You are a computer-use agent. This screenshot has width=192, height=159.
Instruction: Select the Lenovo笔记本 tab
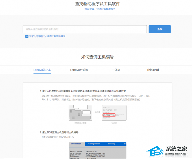pos(42,70)
